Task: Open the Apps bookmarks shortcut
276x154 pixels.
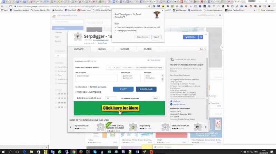Action: [x=5, y=10]
